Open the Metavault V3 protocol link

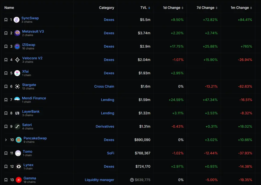pos(33,31)
